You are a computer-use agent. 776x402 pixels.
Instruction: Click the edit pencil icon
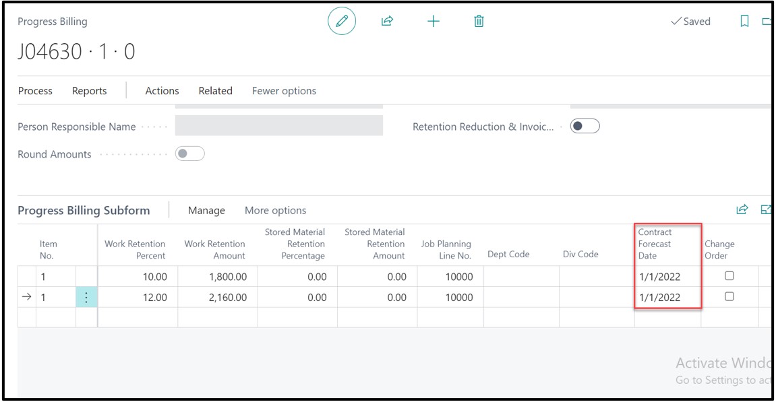point(342,22)
